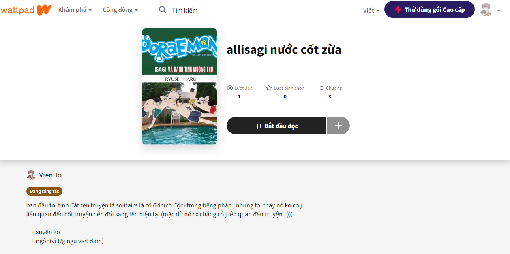Image resolution: width=510 pixels, height=254 pixels.
Task: Click the search magnifier icon
Action: pos(163,10)
